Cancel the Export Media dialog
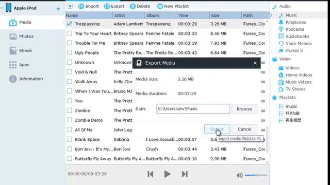The width and height of the screenshot is (330, 185). point(244,129)
